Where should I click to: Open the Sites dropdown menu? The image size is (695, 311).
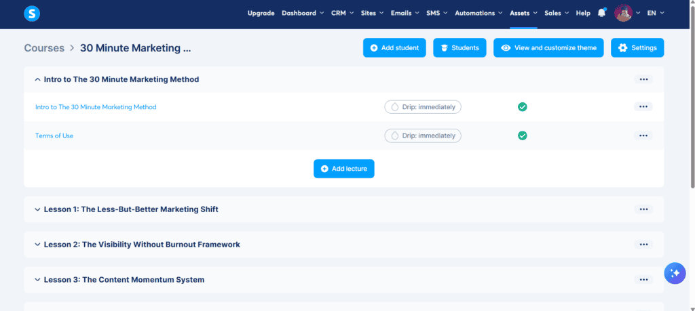coord(372,14)
